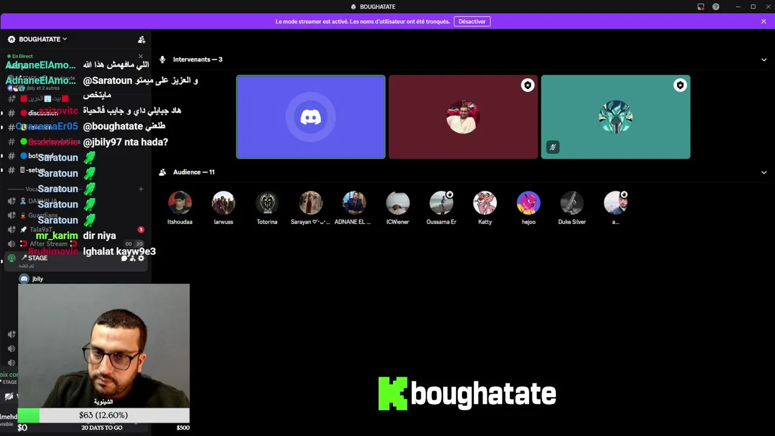Open STAGE channel settings gear
The width and height of the screenshot is (775, 436).
click(x=141, y=258)
